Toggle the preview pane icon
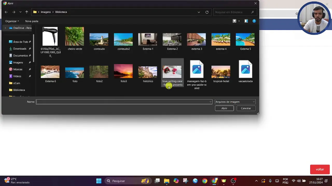 [246, 21]
